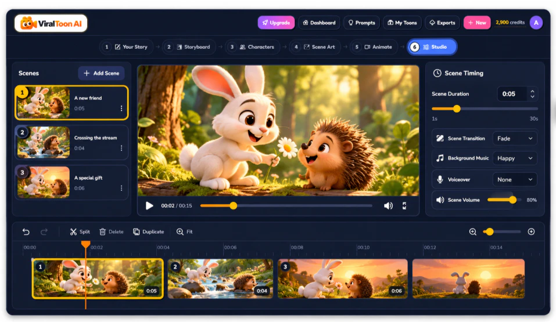Open the Exports page
Image resolution: width=556 pixels, height=322 pixels.
coord(442,23)
